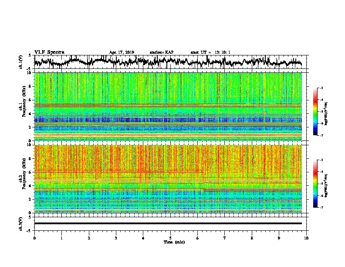Image resolution: width=345 pixels, height=267 pixels.
Task: Click the ch.1 frequency axis "2" tick label
Action: pyautogui.click(x=30, y=127)
